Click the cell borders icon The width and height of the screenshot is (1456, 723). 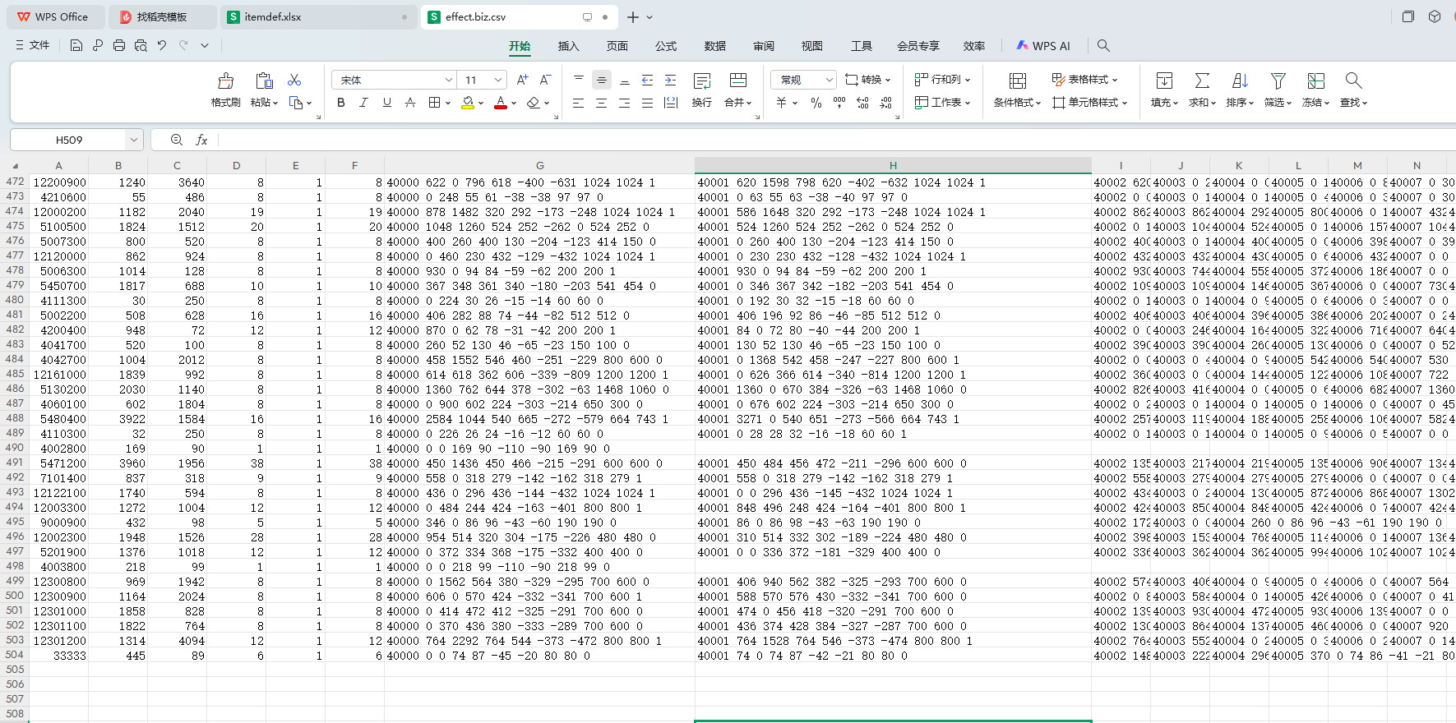[434, 103]
